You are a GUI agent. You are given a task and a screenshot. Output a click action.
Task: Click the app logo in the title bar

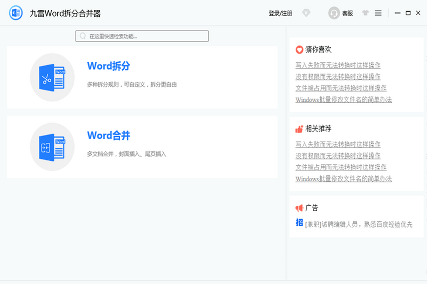click(x=15, y=12)
